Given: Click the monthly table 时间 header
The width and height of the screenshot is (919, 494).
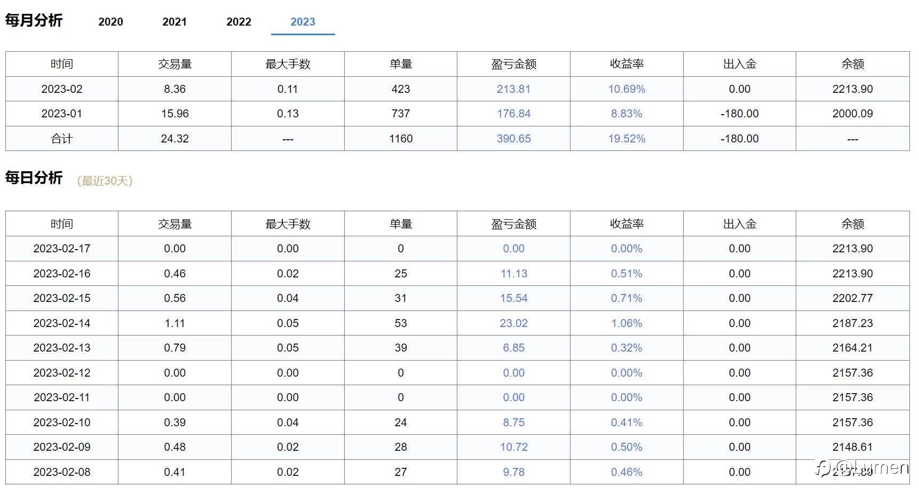Looking at the screenshot, I should (x=62, y=64).
